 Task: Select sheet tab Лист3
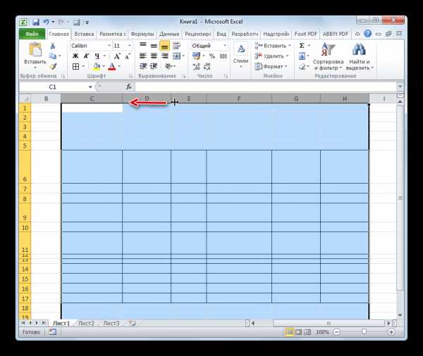click(111, 323)
